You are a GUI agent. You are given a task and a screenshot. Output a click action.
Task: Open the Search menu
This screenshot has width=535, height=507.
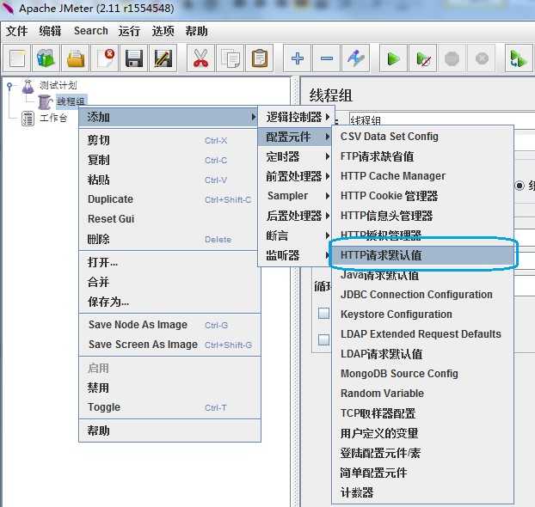click(x=91, y=31)
